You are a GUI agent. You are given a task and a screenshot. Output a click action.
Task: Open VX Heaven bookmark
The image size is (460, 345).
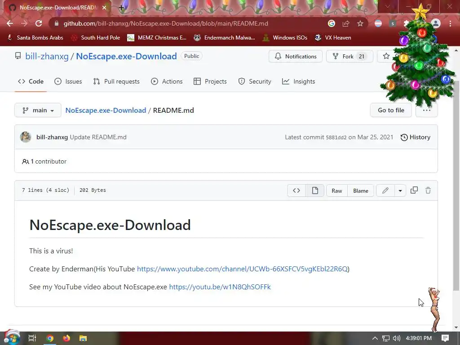click(333, 38)
